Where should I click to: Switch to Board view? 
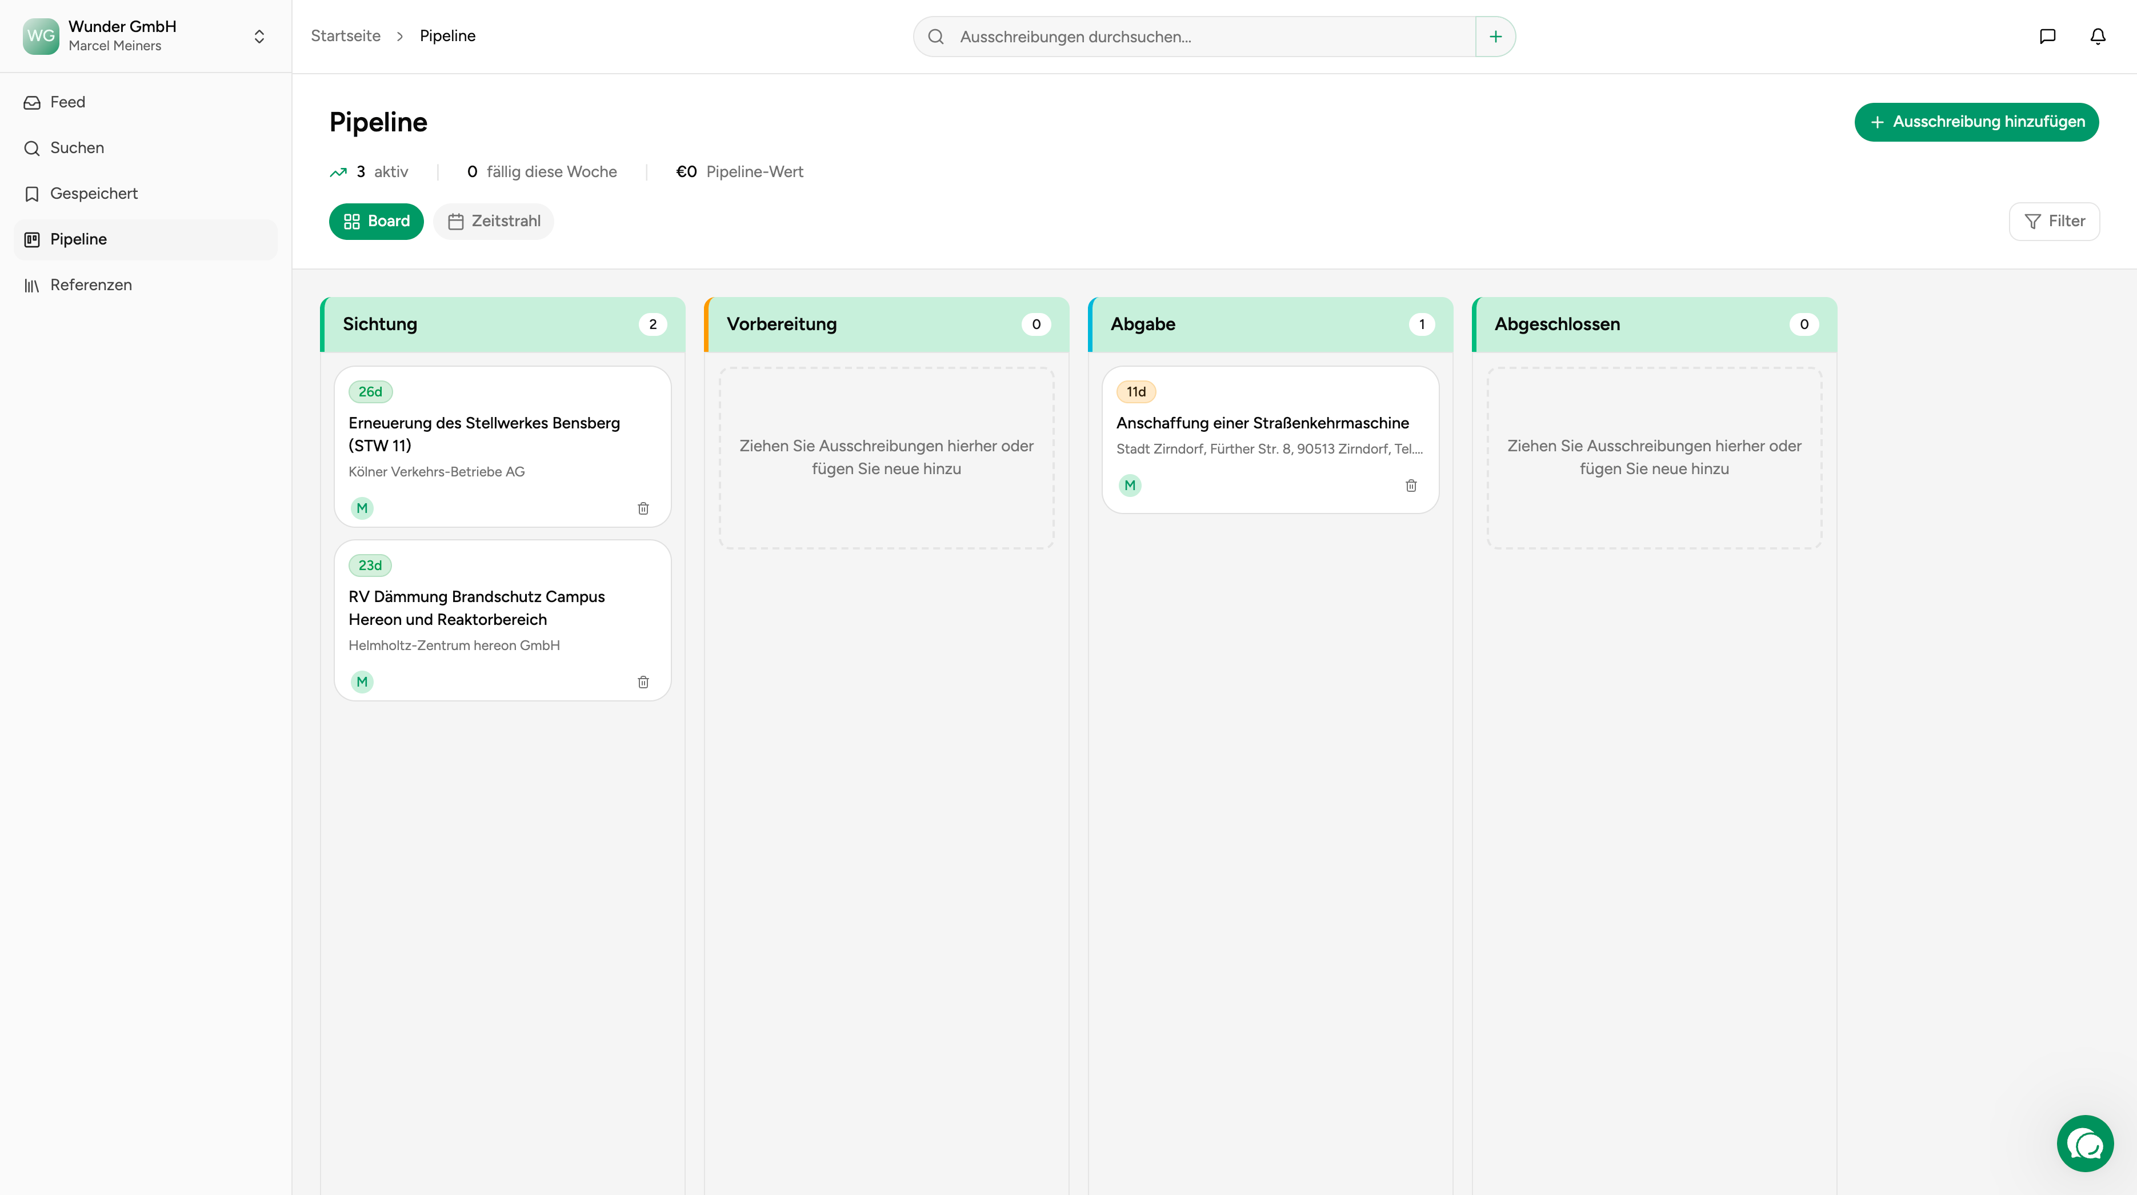point(377,222)
